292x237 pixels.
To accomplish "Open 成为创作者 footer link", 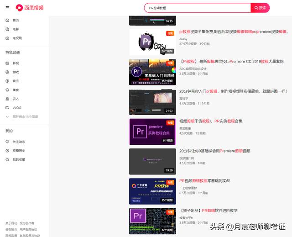I will 27,223.
